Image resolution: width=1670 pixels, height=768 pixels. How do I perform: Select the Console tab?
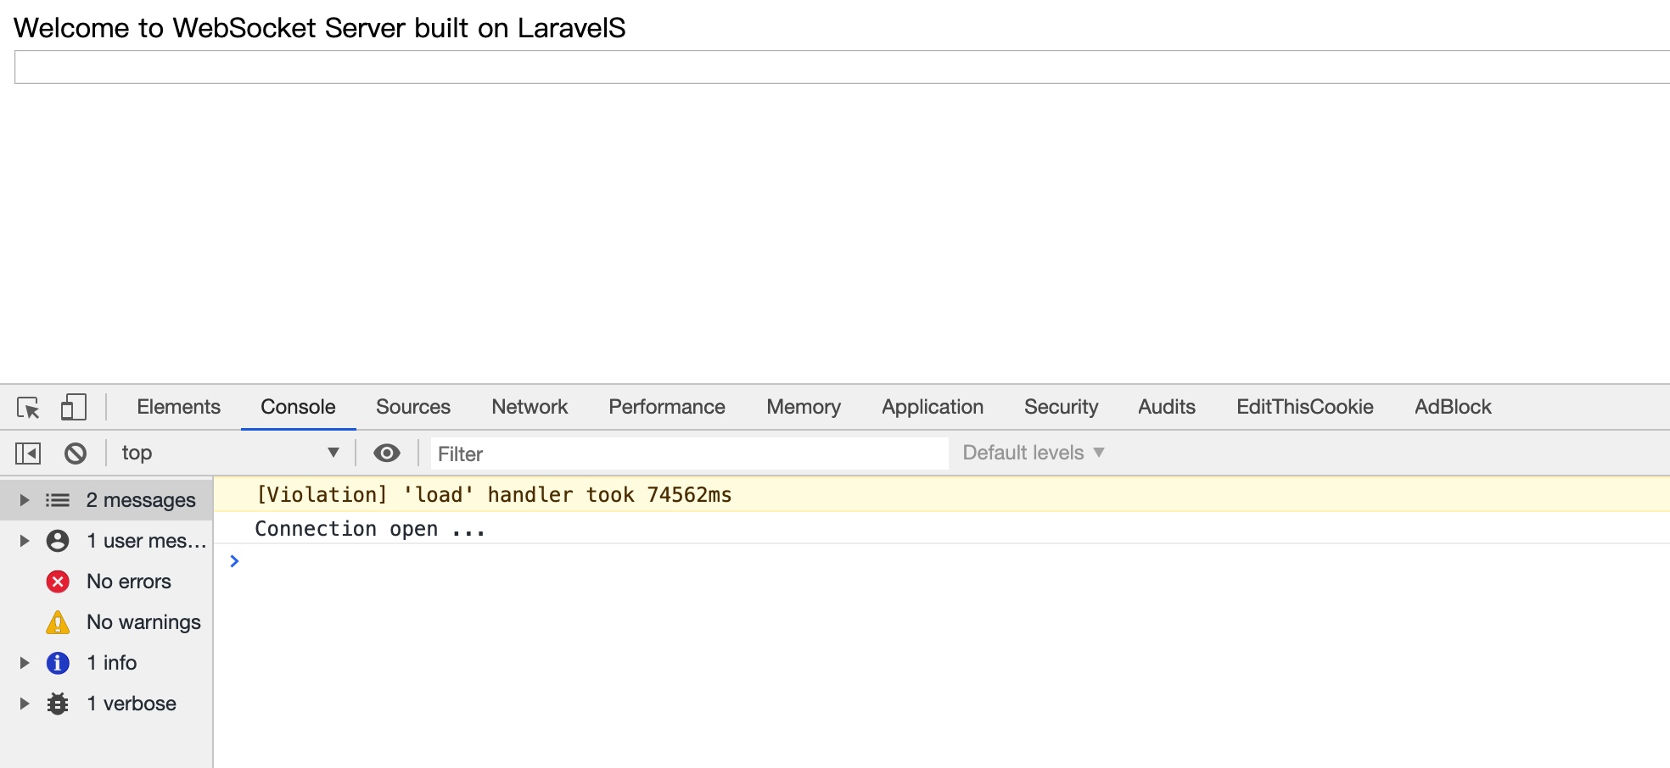pos(298,407)
